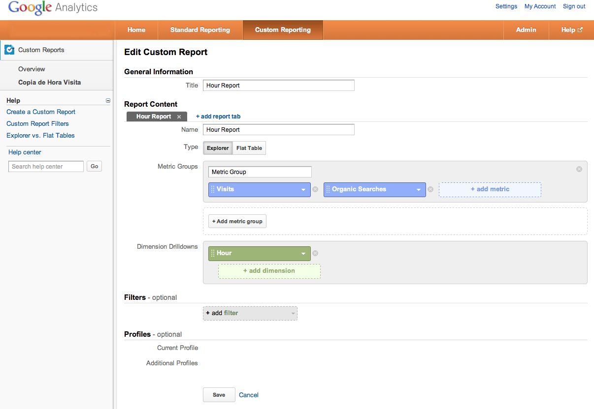The image size is (594, 409).
Task: Remove the Organic Searches metric X icon
Action: click(x=430, y=189)
